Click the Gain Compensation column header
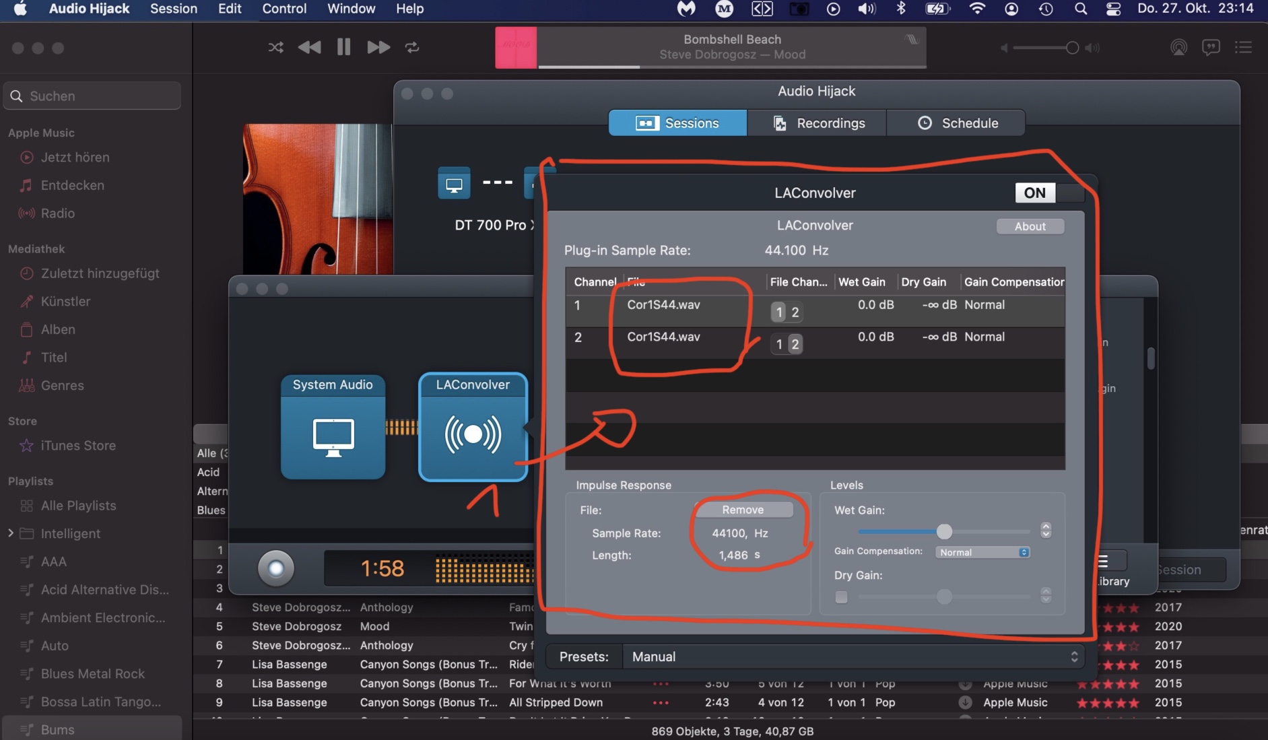The width and height of the screenshot is (1268, 740). point(1013,282)
